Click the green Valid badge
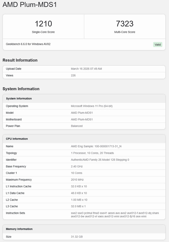The height and width of the screenshot is (242, 169). [x=158, y=45]
